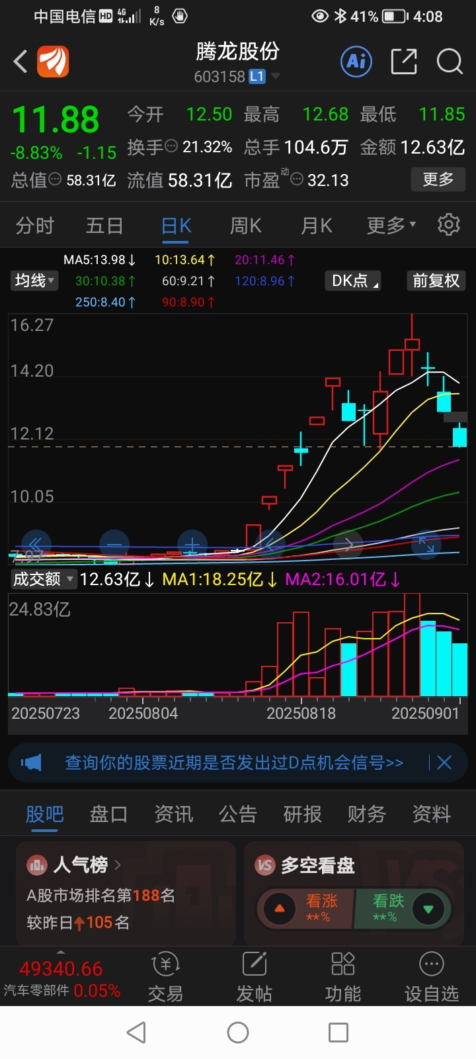Open 公告 tab
The height and width of the screenshot is (1059, 476).
237,813
